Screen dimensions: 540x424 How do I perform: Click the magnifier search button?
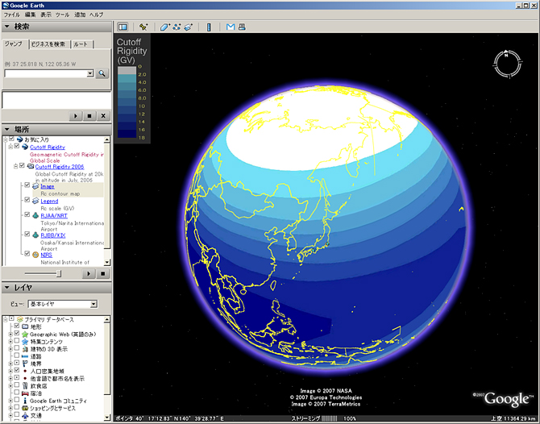pyautogui.click(x=102, y=73)
